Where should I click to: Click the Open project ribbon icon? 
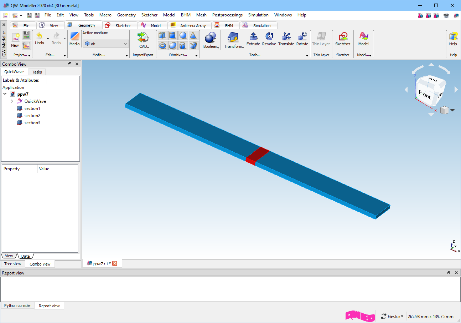(x=26, y=45)
